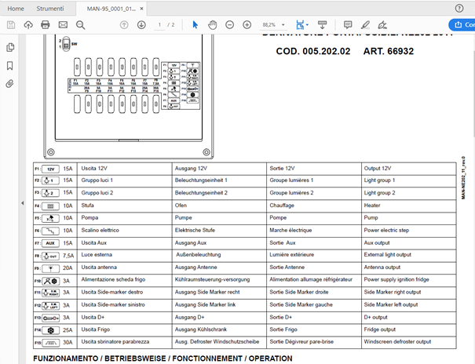This screenshot has width=475, height=364.
Task: Open attachments paperclip panel in sidebar
Action: click(x=10, y=83)
